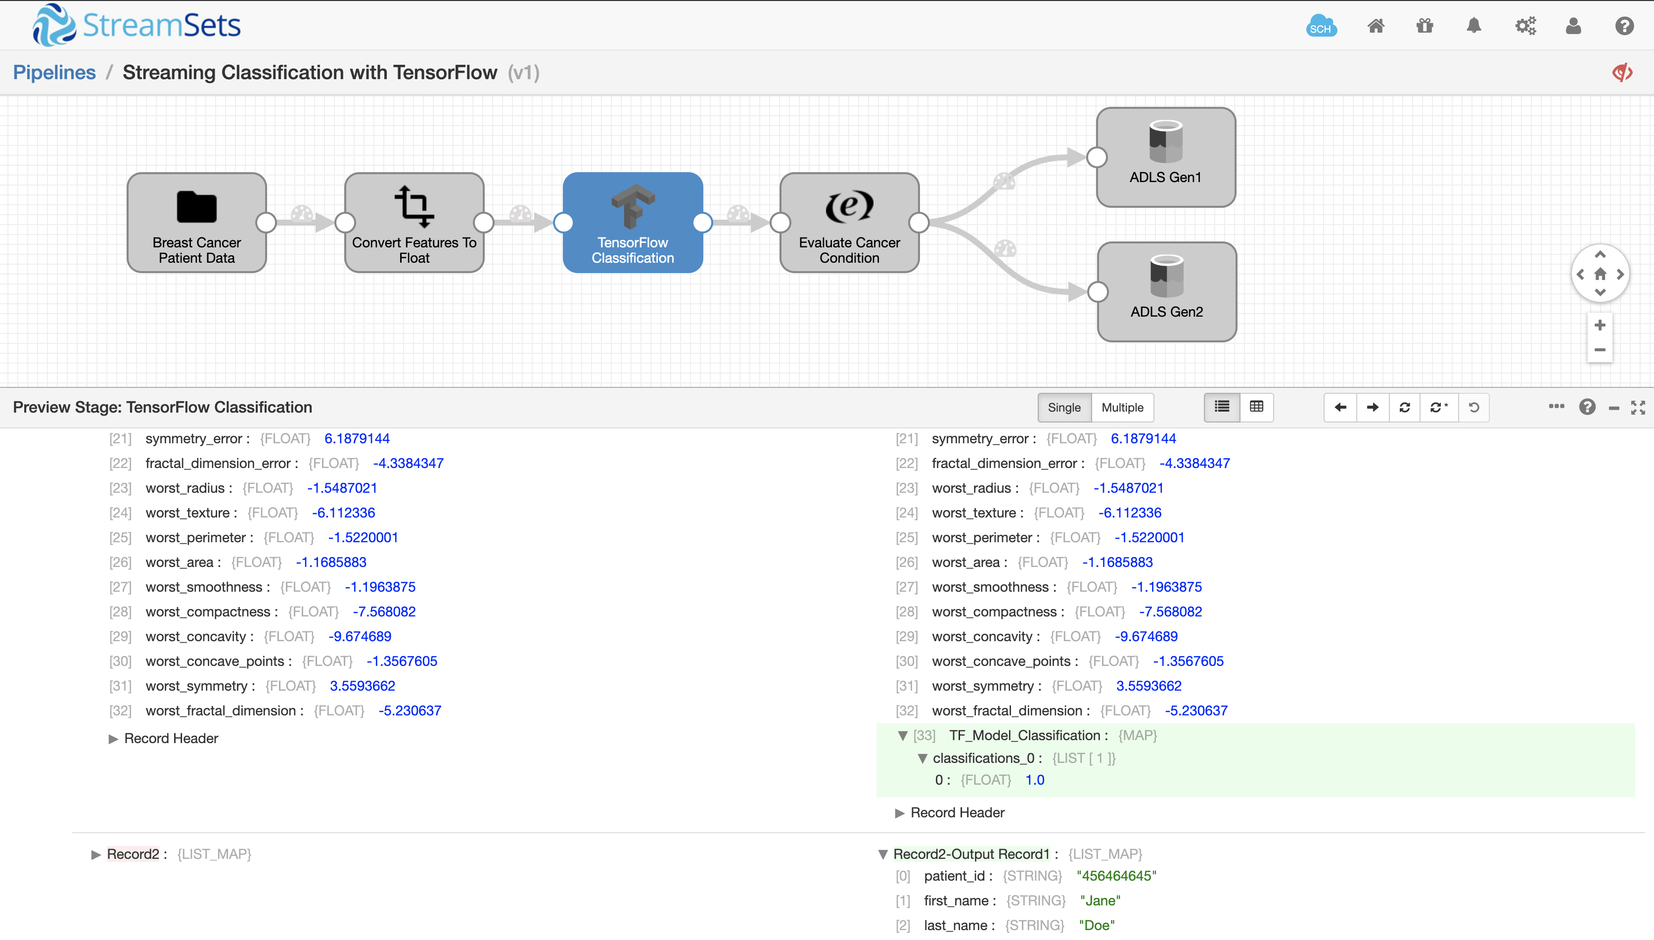1654x940 pixels.
Task: Open the preview panel more options ellipsis
Action: point(1556,407)
